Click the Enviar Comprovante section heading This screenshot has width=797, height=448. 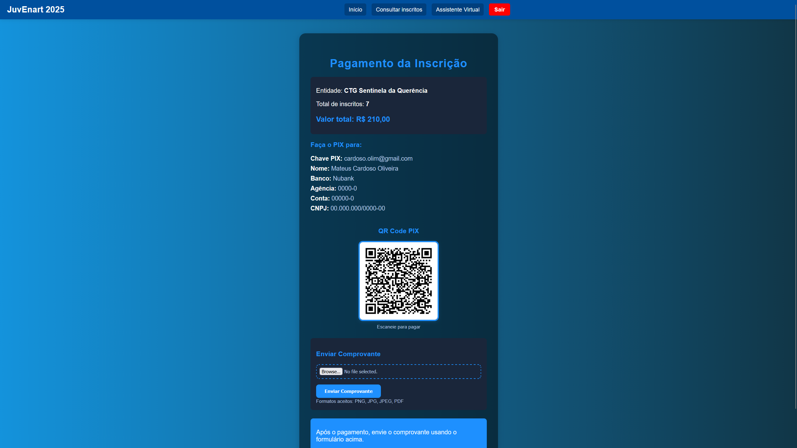pyautogui.click(x=348, y=354)
